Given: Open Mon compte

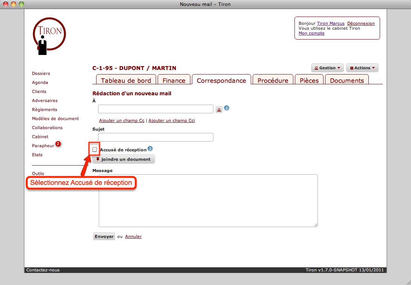Looking at the screenshot, I should coord(311,33).
